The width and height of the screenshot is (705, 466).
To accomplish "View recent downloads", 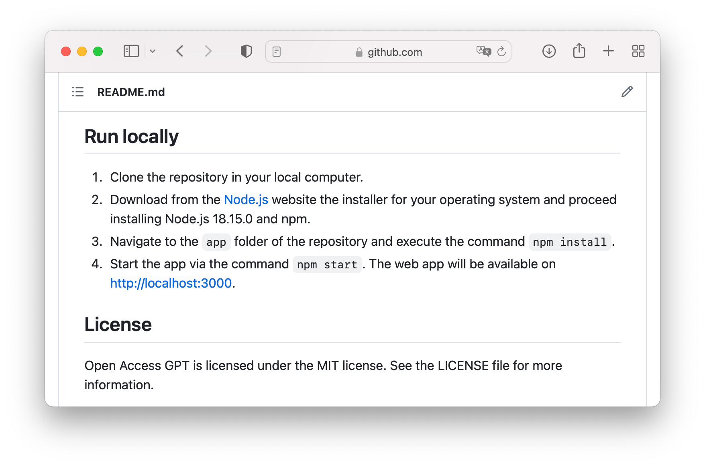I will (549, 51).
